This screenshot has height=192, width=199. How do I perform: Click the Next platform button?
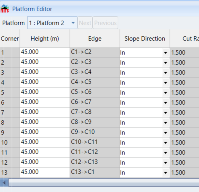(x=85, y=23)
